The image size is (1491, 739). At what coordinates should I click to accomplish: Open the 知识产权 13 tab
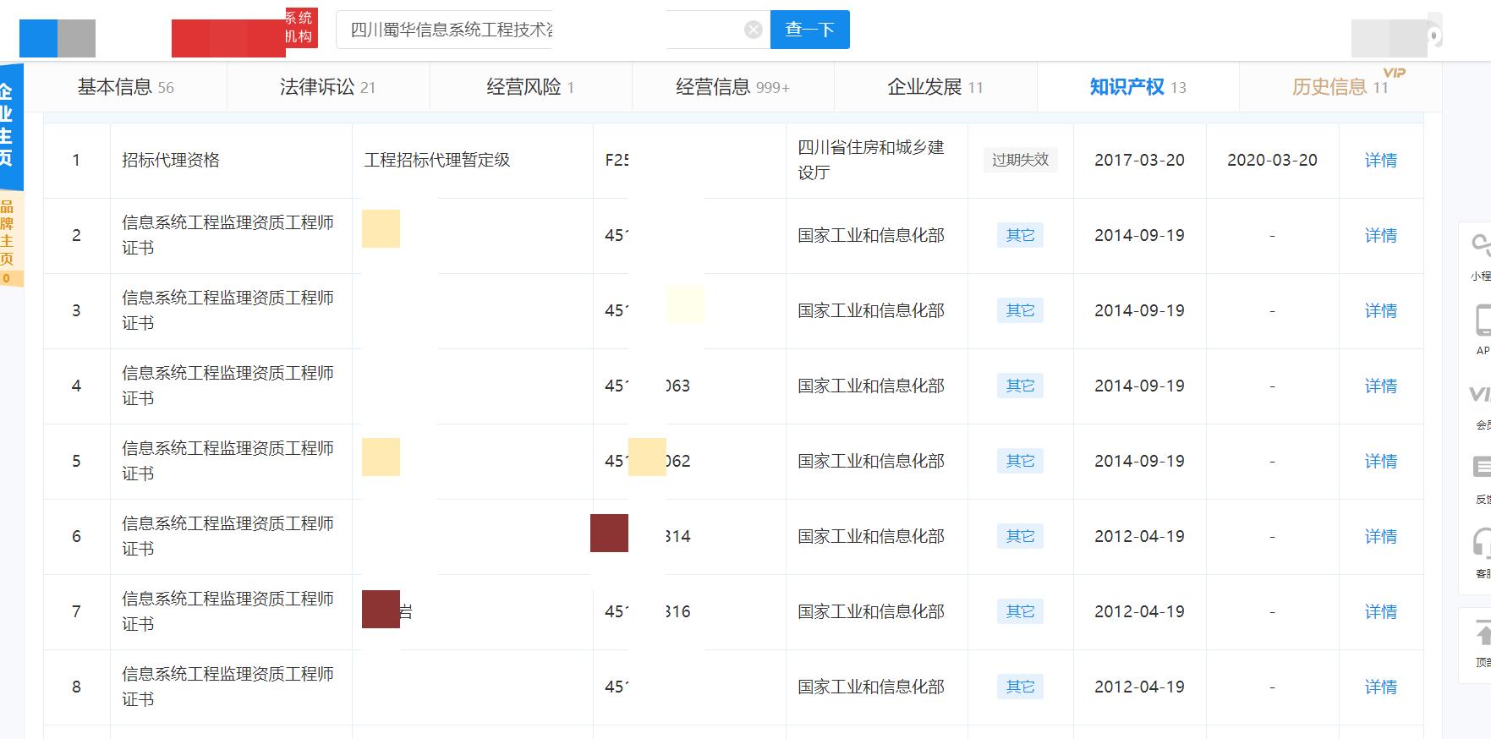(x=1137, y=87)
